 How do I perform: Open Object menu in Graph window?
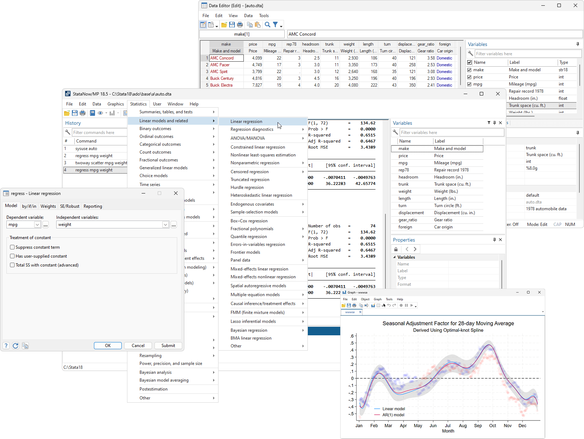click(365, 299)
